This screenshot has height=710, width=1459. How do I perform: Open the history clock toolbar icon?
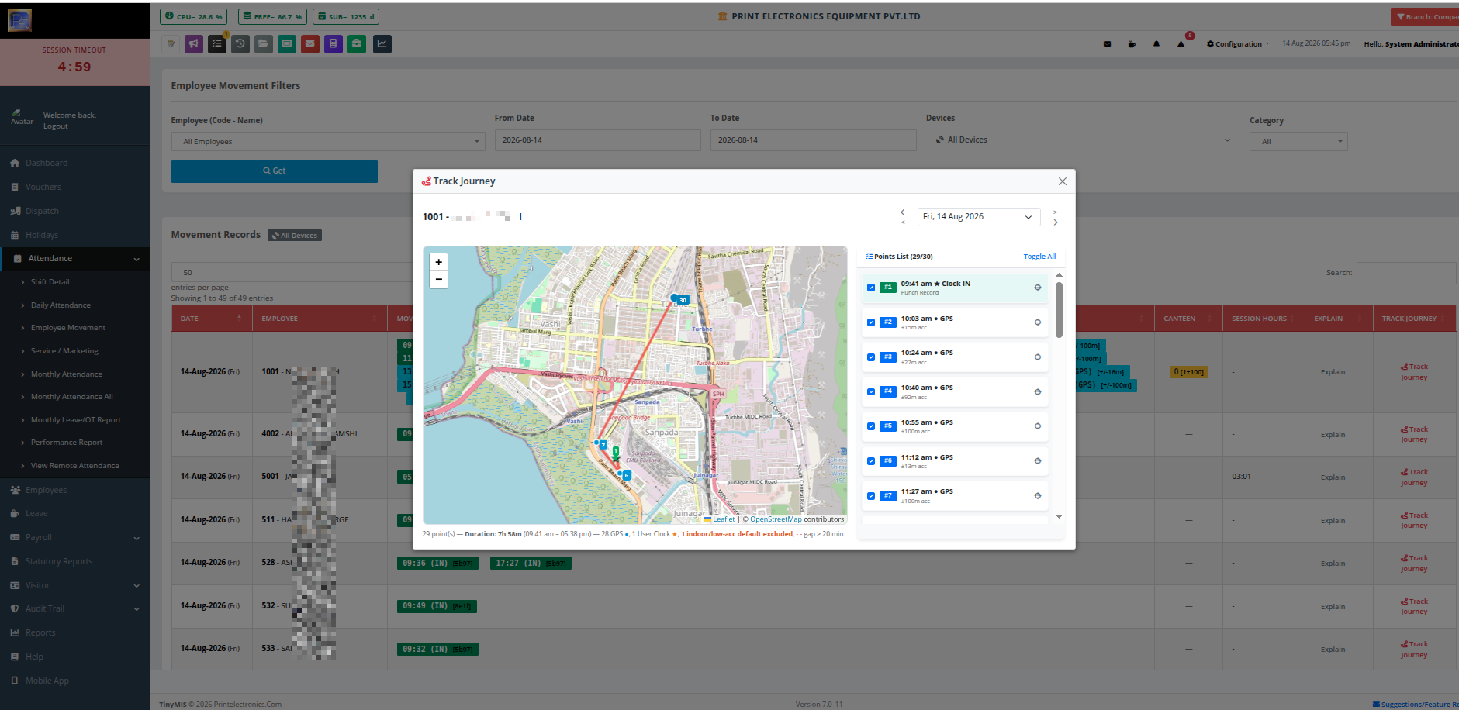coord(240,44)
